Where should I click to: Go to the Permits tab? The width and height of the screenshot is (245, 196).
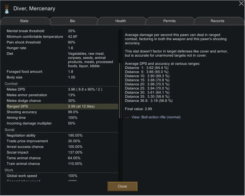point(169,21)
